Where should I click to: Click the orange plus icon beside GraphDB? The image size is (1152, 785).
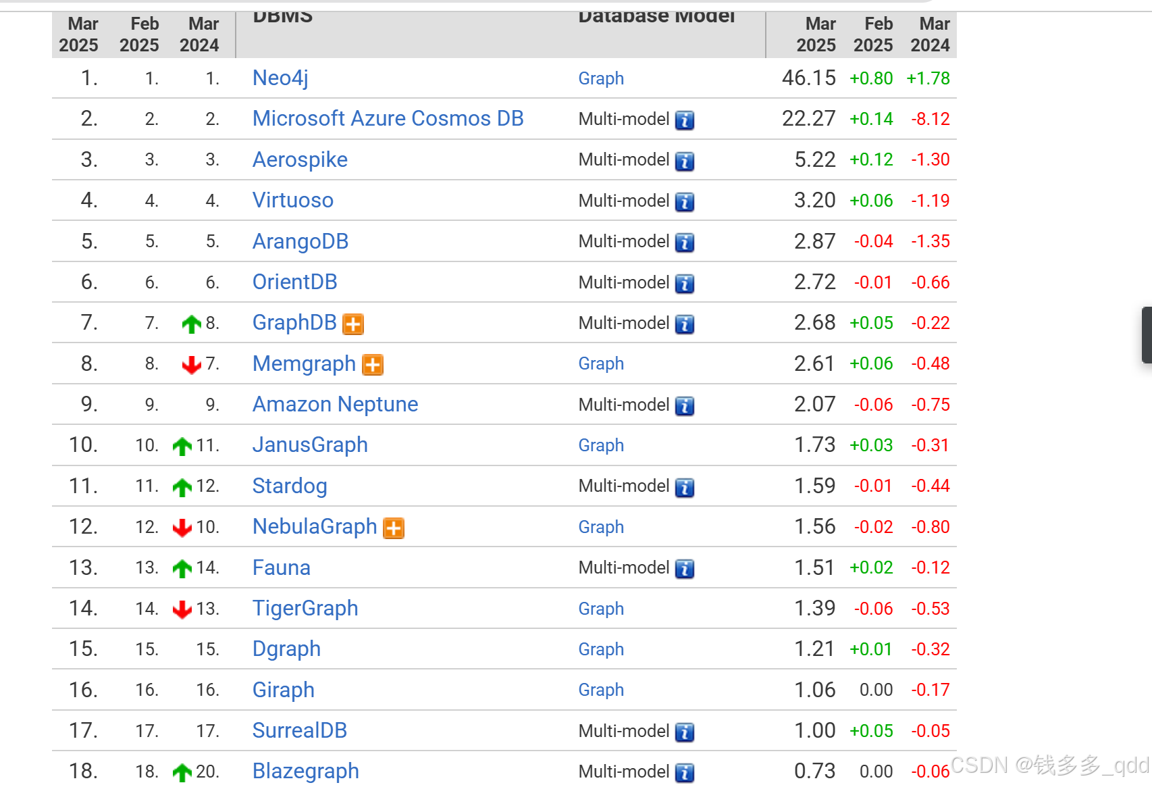pos(353,324)
